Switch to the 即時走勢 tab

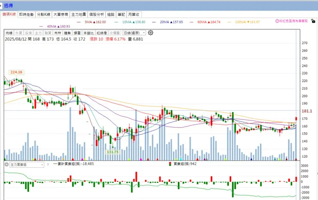[26, 15]
